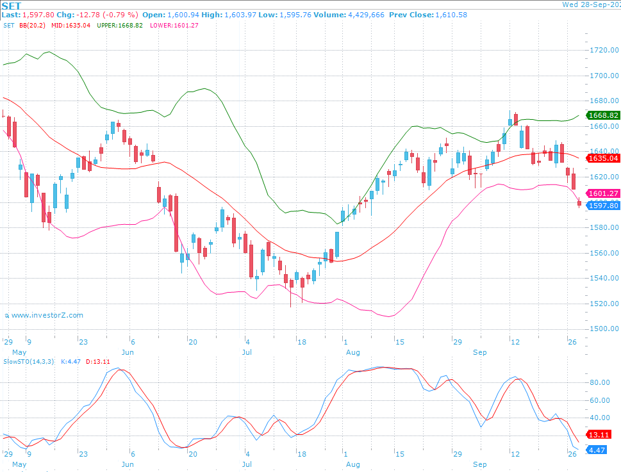Click the MID:1635.04 legend text
The width and height of the screenshot is (621, 472).
click(x=71, y=26)
